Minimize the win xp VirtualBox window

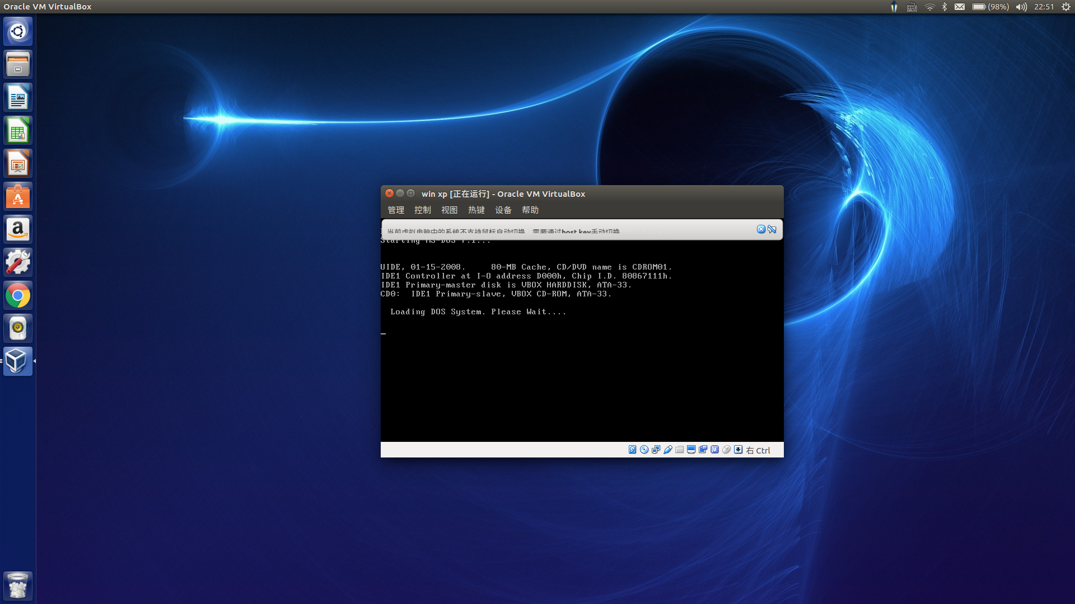click(400, 194)
